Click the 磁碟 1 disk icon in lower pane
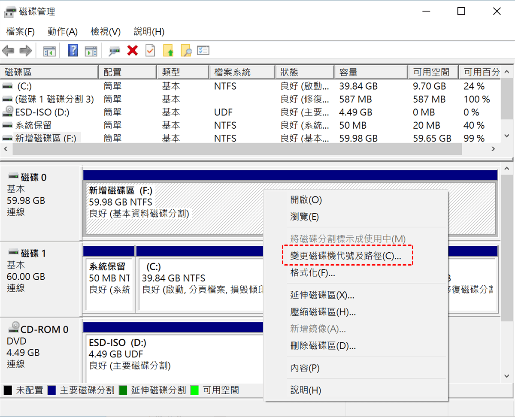 pos(13,252)
